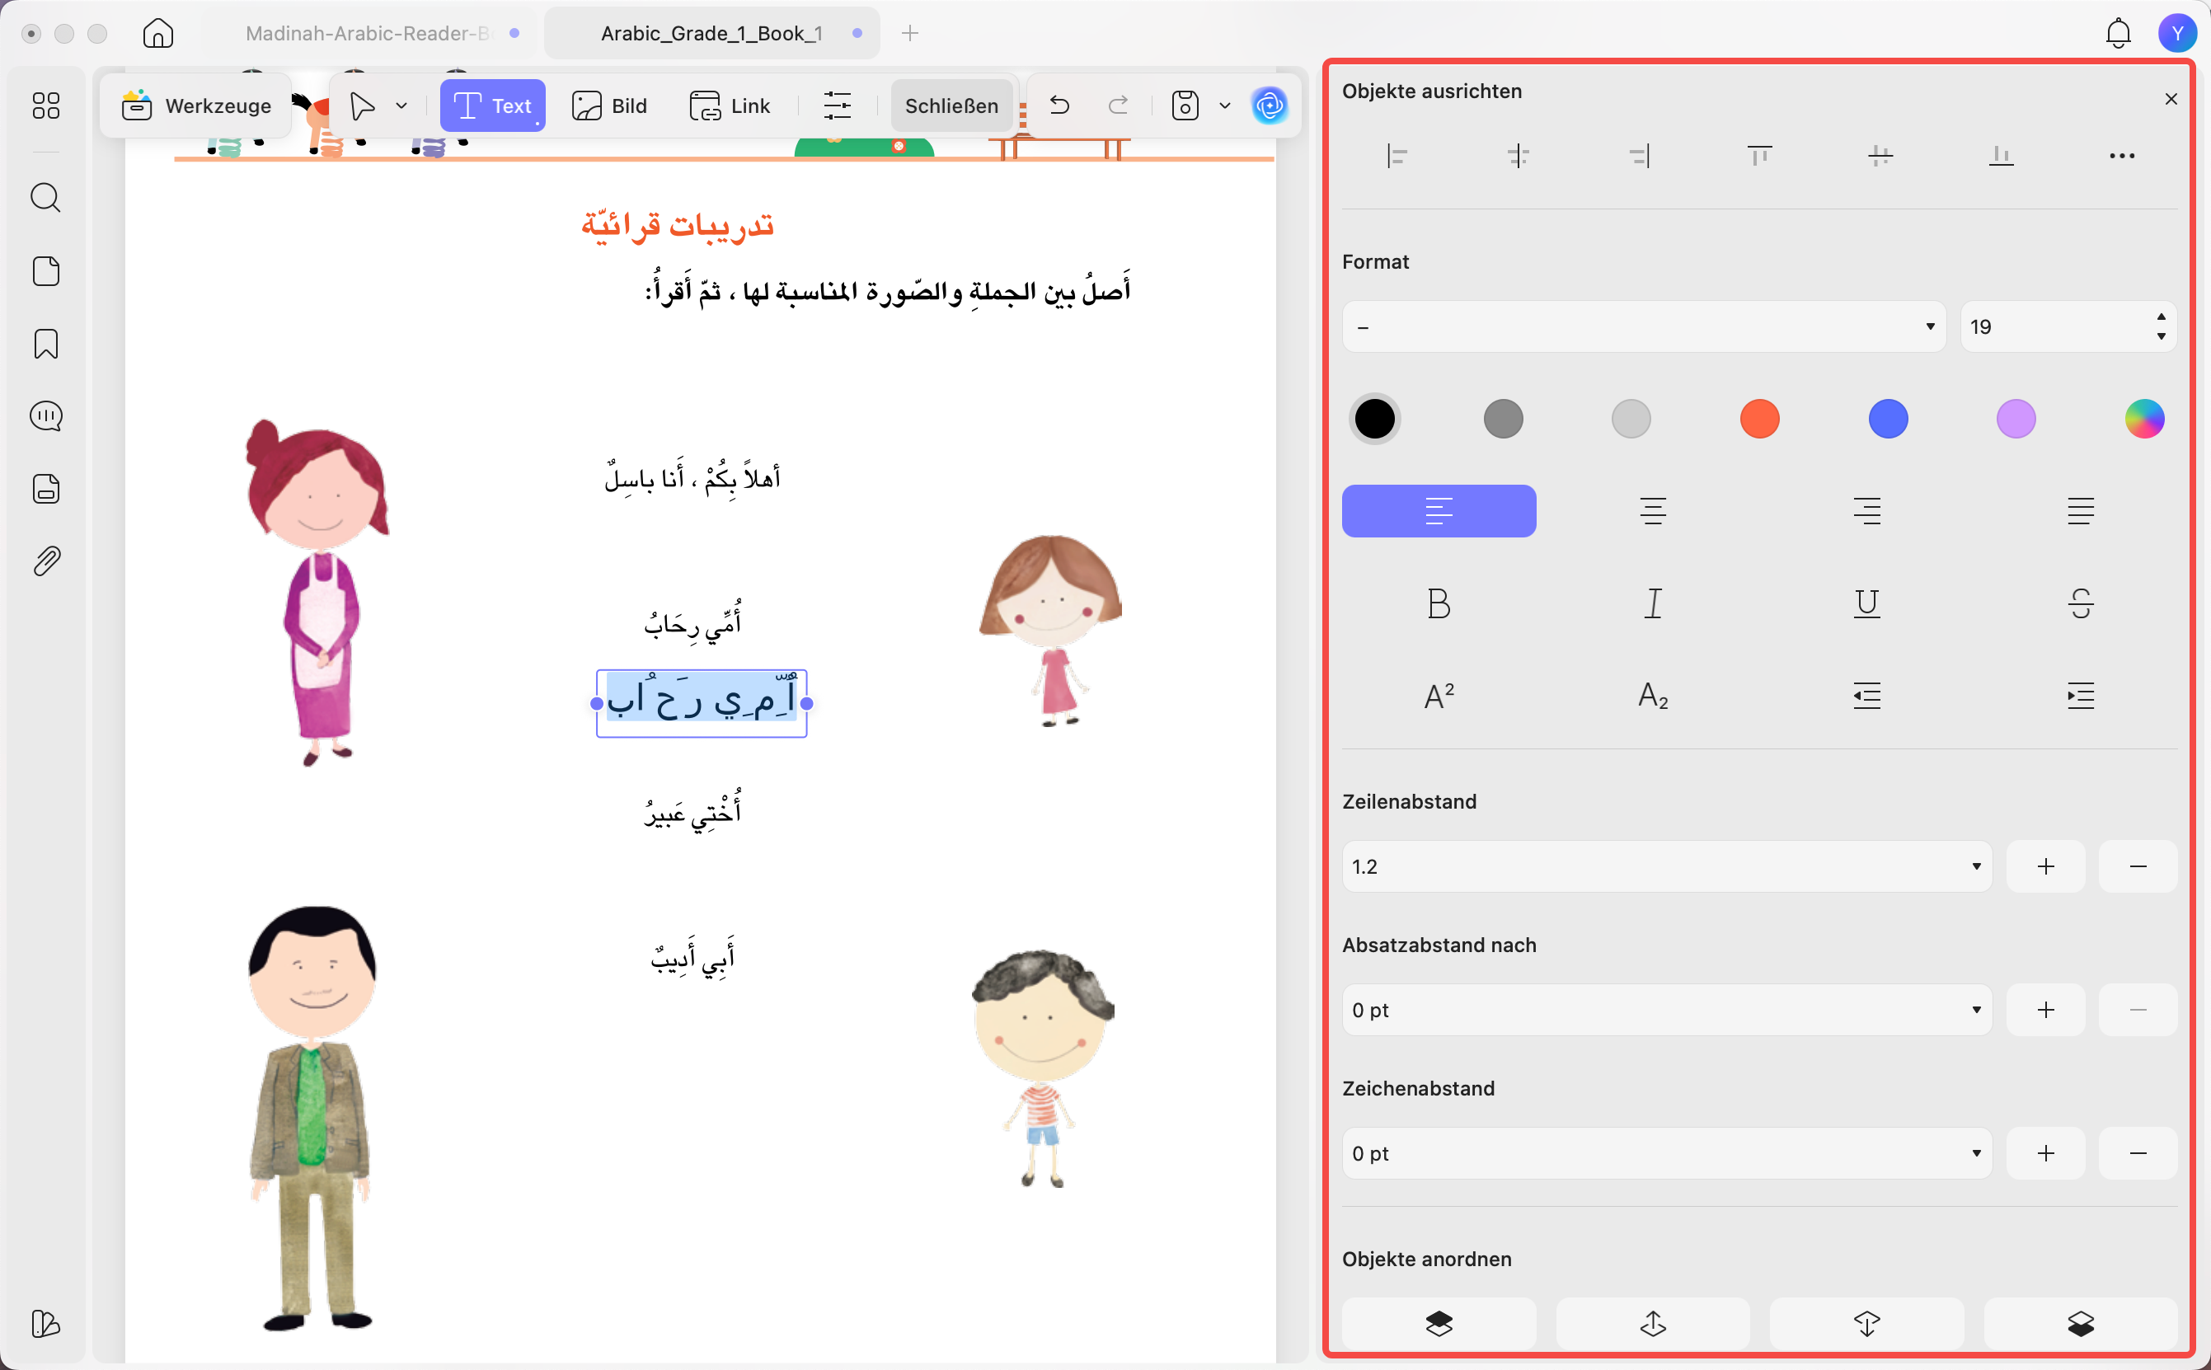Toggle superscript formatting
The width and height of the screenshot is (2211, 1370).
[1439, 696]
